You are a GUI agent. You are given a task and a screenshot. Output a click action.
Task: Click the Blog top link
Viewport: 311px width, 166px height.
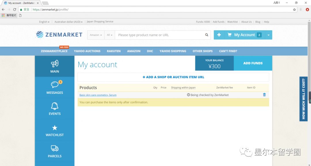pos(258,22)
